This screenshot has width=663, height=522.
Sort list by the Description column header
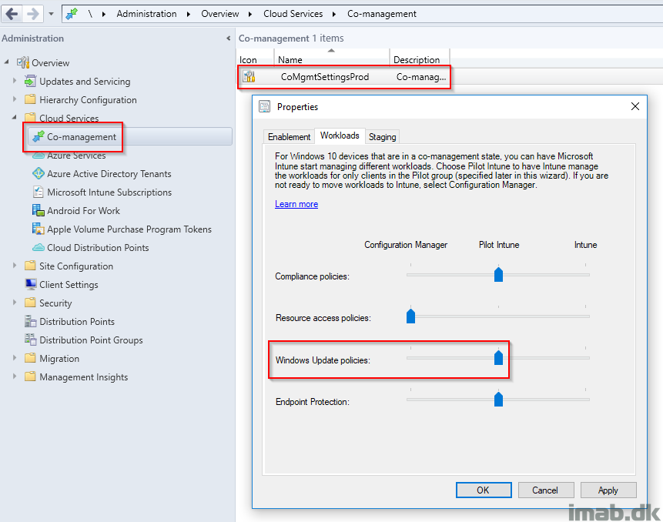click(x=420, y=59)
